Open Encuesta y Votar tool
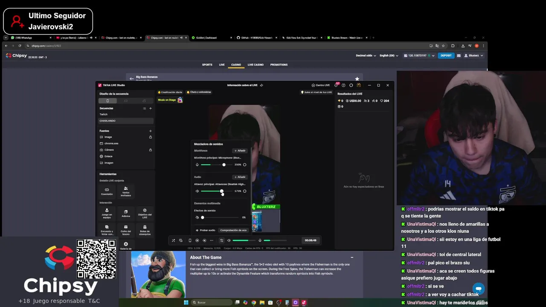 107,230
